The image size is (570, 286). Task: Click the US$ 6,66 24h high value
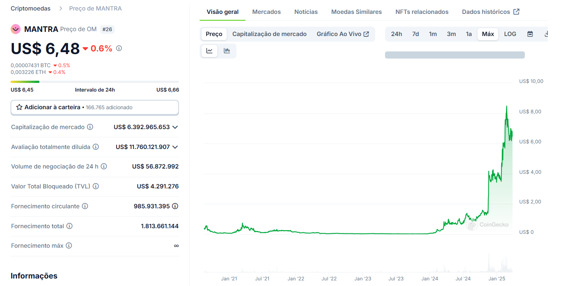168,90
